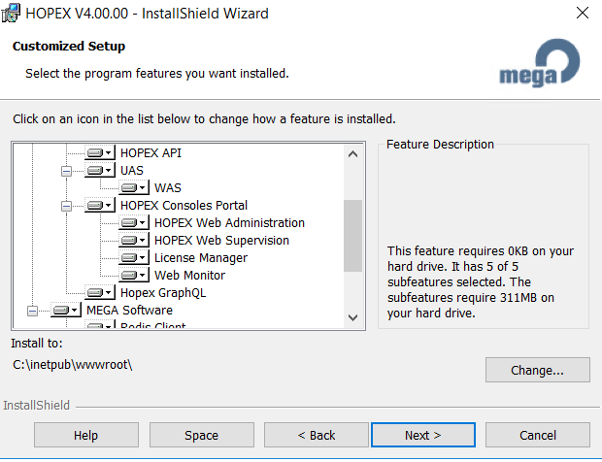Click HOPEX Web Administration feature icon
Viewport: 602px width, 462px height.
coord(133,223)
